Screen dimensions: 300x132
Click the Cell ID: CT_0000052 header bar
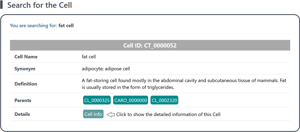150,45
